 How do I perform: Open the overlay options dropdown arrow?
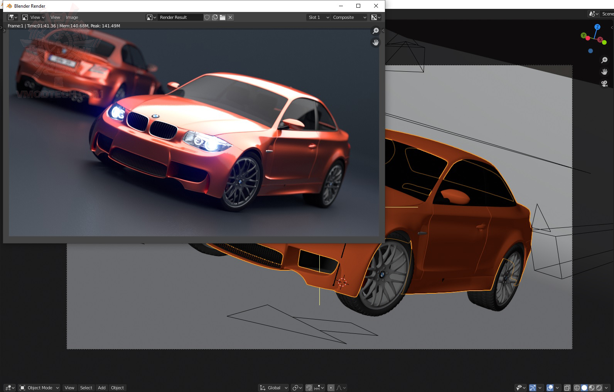pyautogui.click(x=557, y=388)
